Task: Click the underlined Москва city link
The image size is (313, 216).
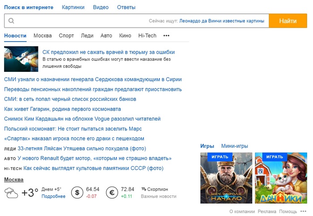Action: 14,179
